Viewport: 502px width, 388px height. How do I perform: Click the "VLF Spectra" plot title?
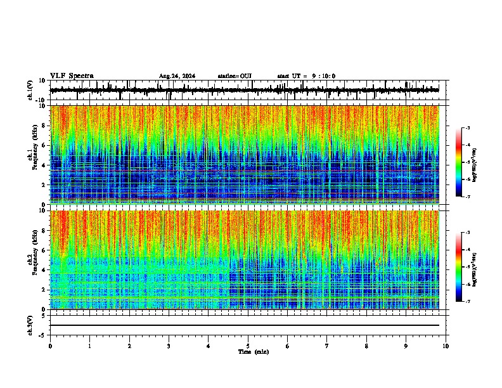coord(72,76)
